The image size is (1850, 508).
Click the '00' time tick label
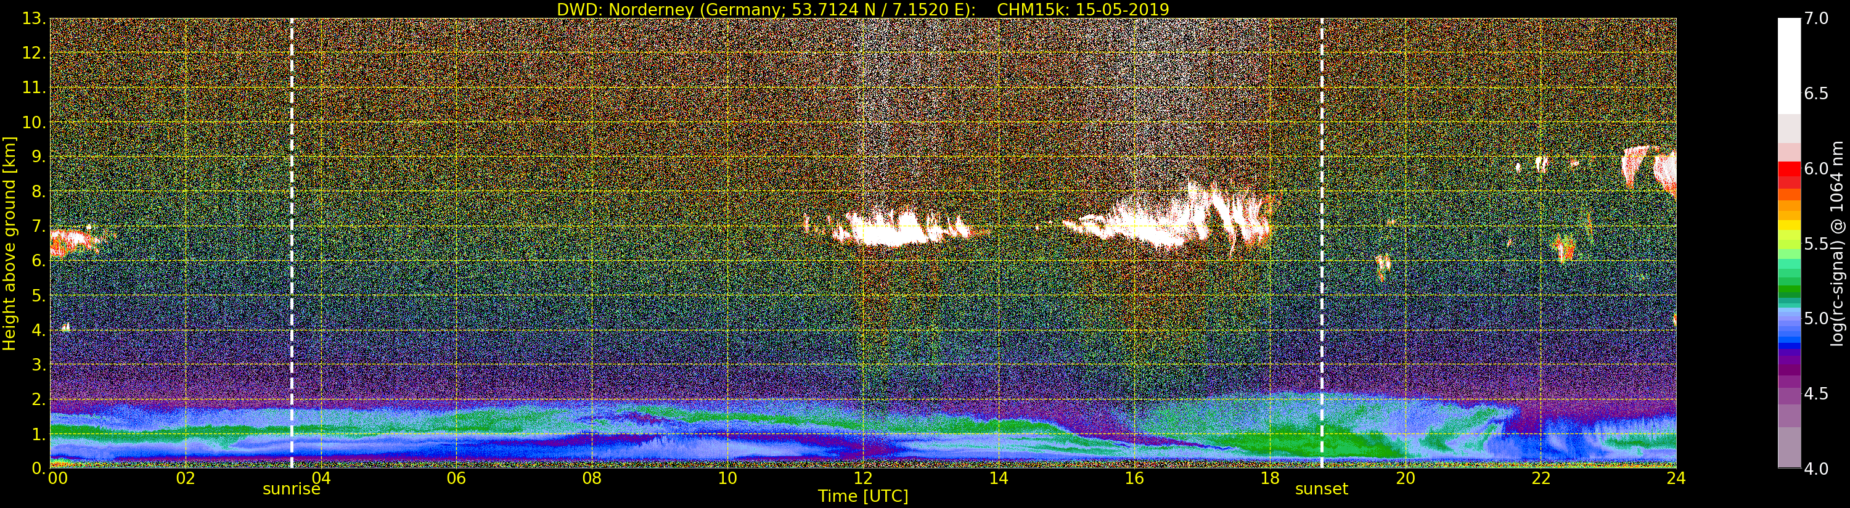[x=57, y=478]
